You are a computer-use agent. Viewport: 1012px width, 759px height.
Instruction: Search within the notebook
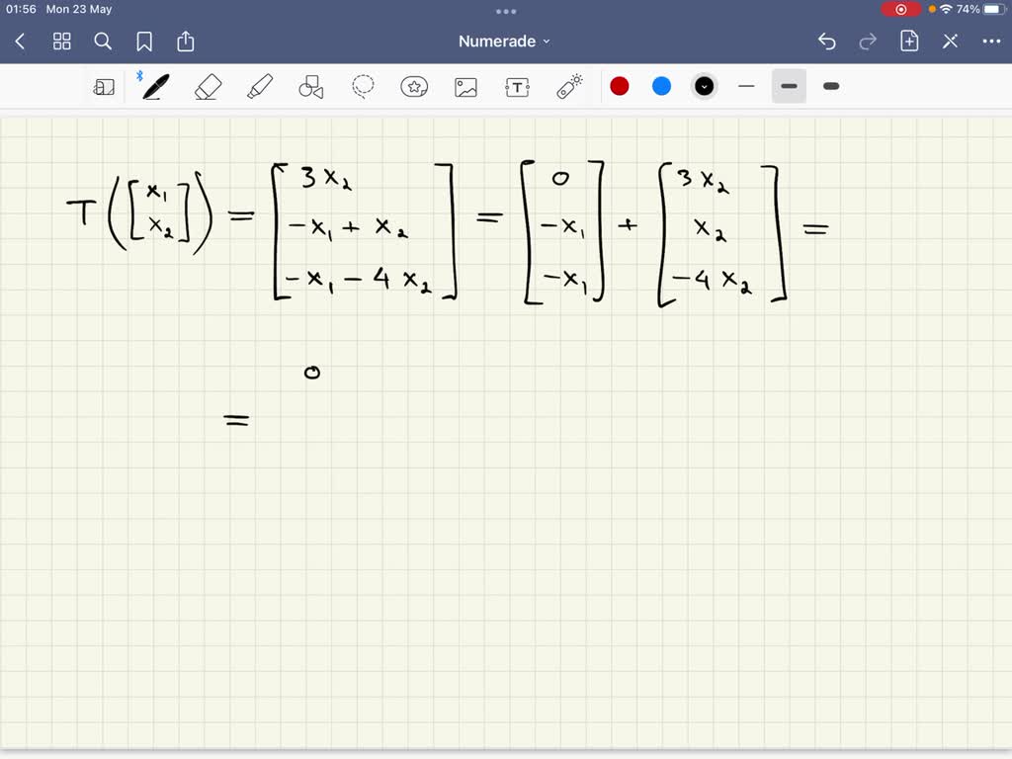tap(103, 42)
